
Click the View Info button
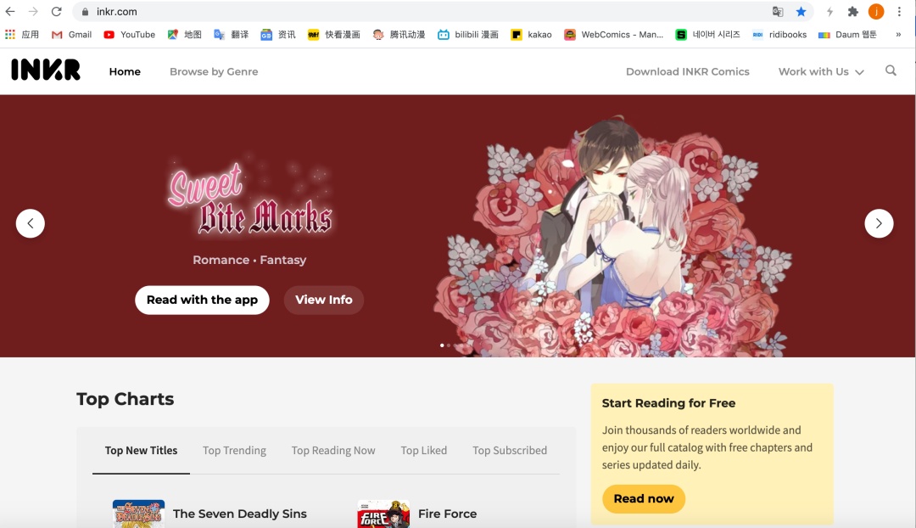pos(324,300)
